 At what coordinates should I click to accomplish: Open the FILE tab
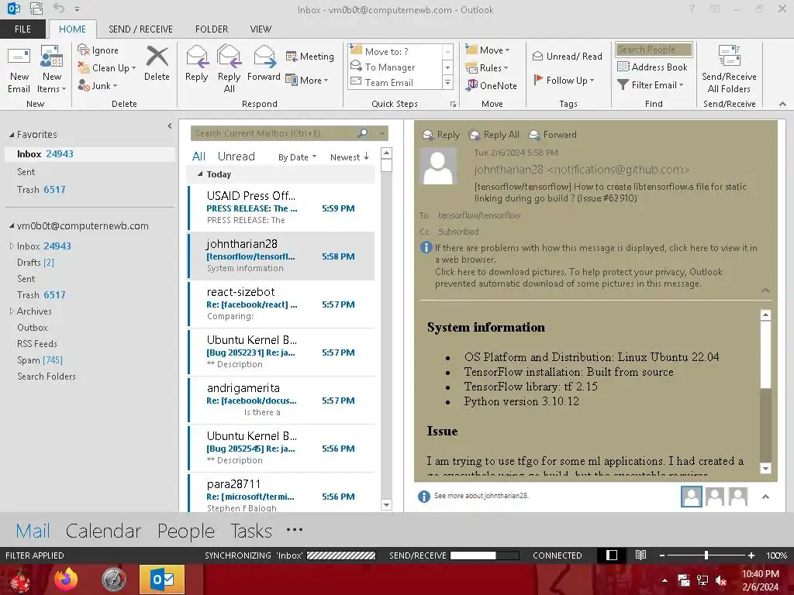[22, 29]
